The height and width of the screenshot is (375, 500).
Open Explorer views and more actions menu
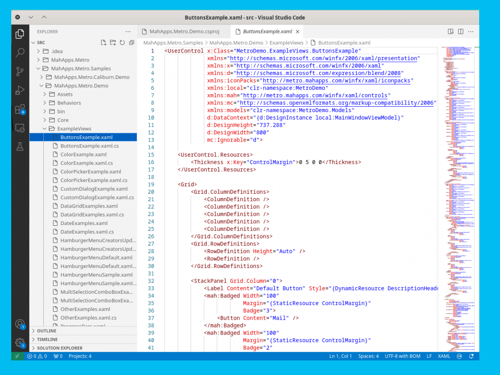[128, 32]
